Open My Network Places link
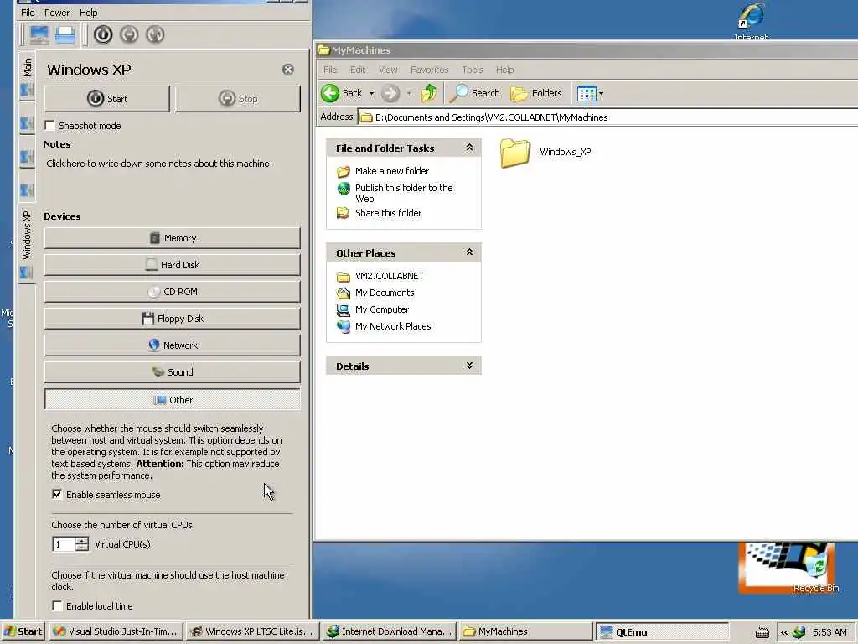The image size is (858, 644). pyautogui.click(x=393, y=326)
